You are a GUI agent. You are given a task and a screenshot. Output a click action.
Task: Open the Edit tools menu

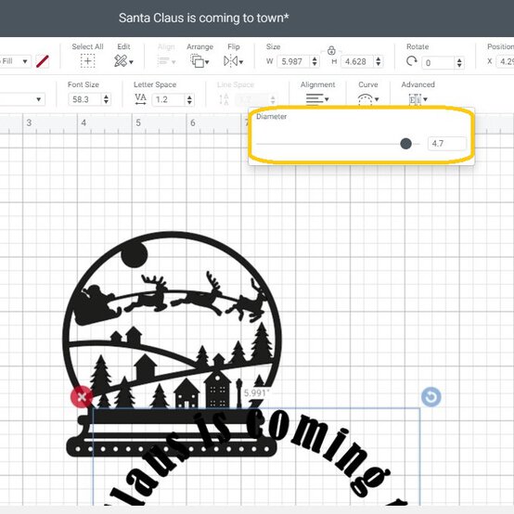click(123, 61)
